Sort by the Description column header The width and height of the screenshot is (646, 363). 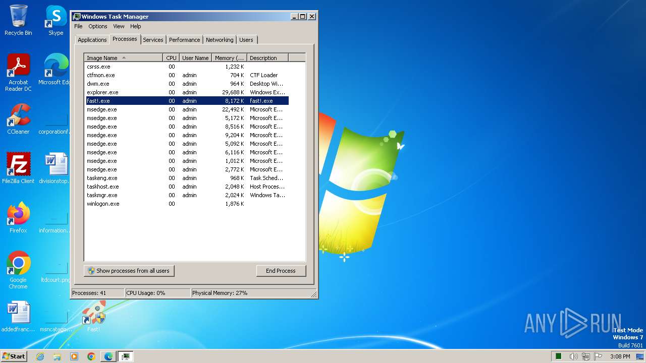click(268, 57)
